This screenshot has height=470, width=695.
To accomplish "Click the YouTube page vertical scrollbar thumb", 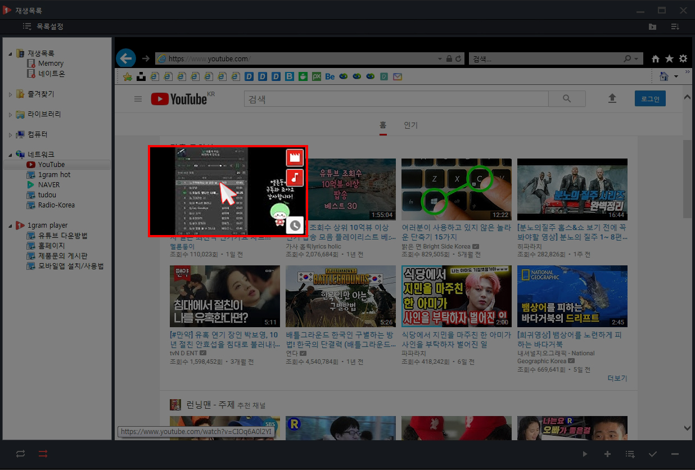I will pyautogui.click(x=687, y=179).
